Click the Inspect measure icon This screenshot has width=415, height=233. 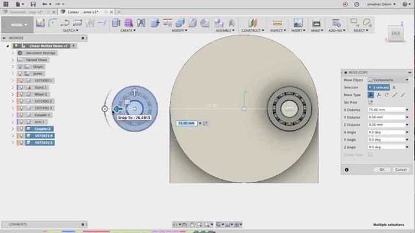(278, 23)
